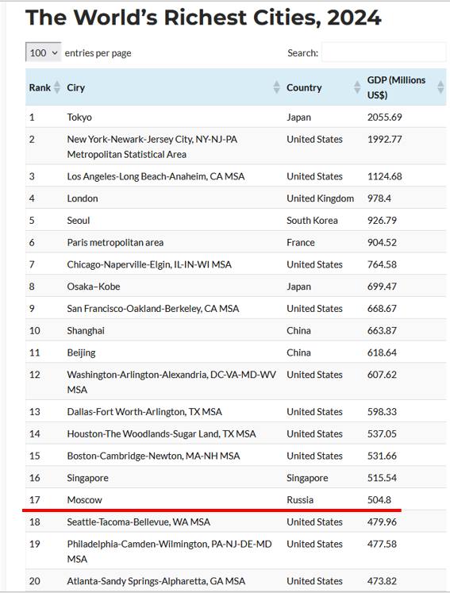Click the Shanghai table row
The image size is (450, 593).
pos(236,330)
